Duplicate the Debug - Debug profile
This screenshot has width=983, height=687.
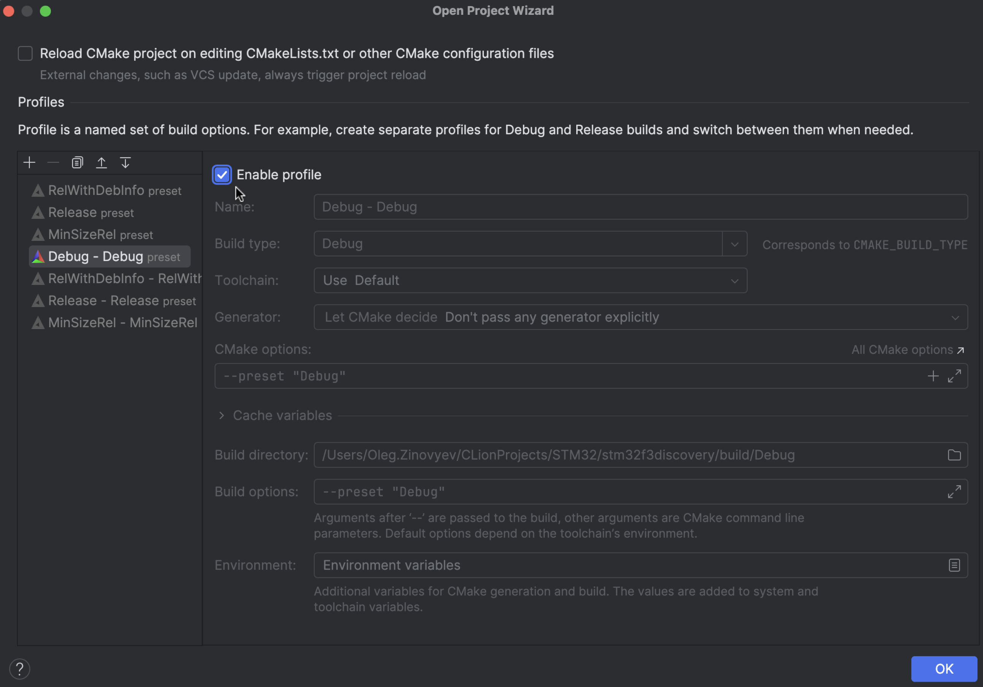(77, 162)
